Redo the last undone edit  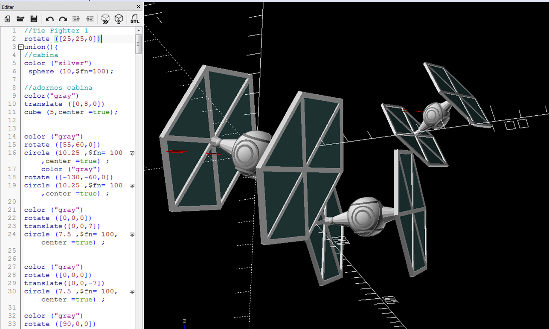click(x=63, y=19)
